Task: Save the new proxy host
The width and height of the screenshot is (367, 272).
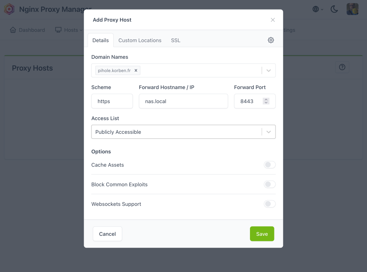Action: click(x=262, y=234)
